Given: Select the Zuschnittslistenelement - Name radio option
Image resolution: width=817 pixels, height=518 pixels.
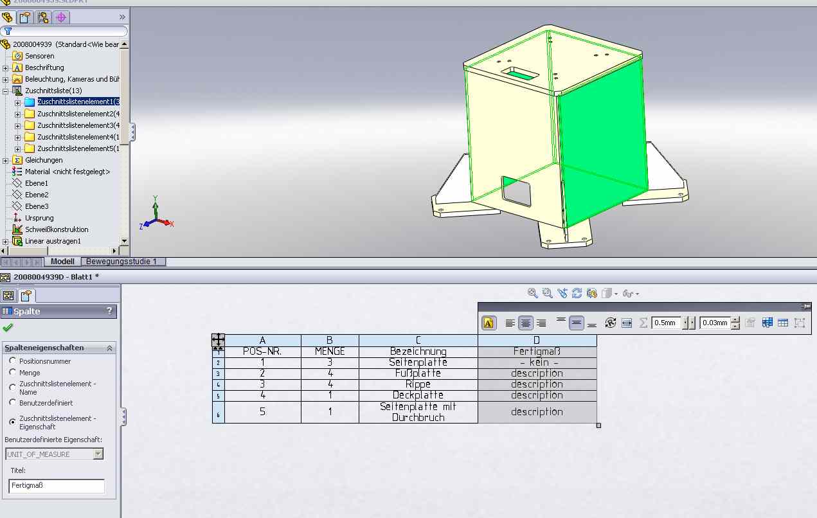Looking at the screenshot, I should click(12, 387).
